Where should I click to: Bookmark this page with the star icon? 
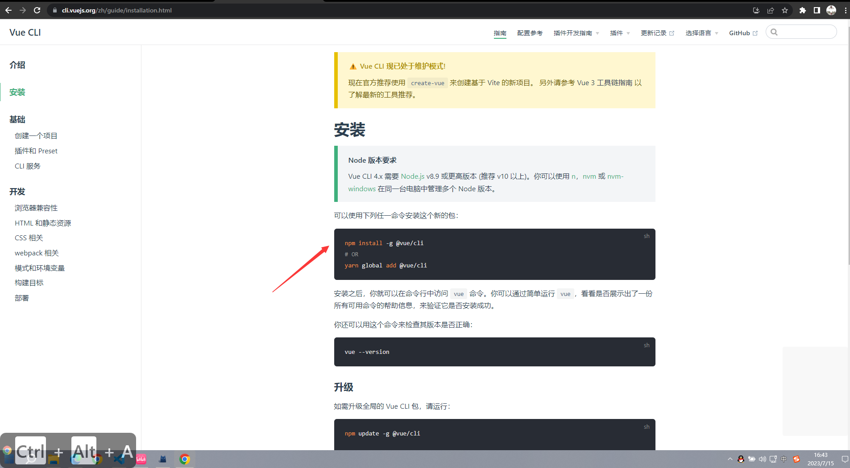point(785,10)
